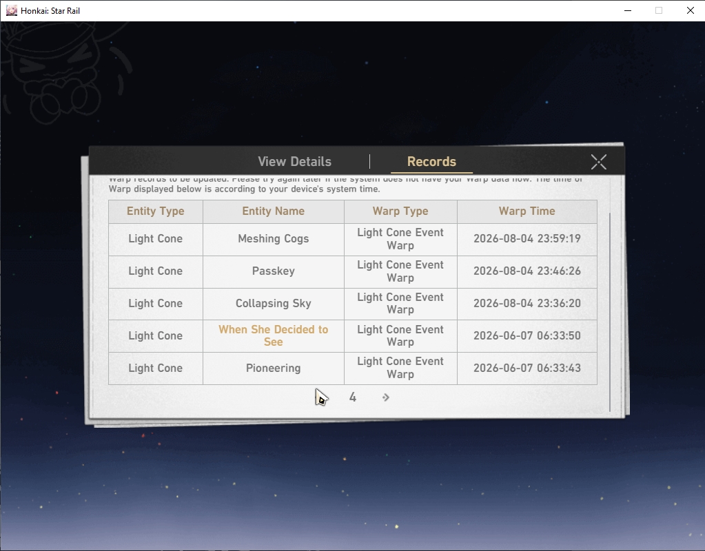This screenshot has width=705, height=551.
Task: Close the Honkai: Star Rail game window
Action: 690,10
